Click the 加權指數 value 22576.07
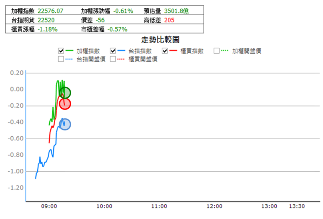The image size is (323, 219). pos(50,11)
